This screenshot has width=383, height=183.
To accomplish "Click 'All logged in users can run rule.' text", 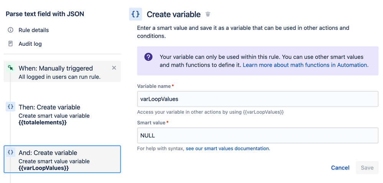I will point(59,77).
